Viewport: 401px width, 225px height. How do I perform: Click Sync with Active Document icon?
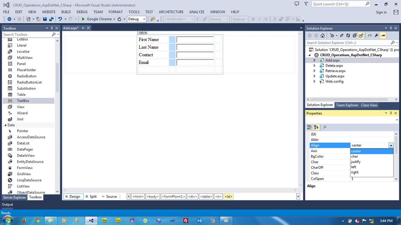point(341,36)
